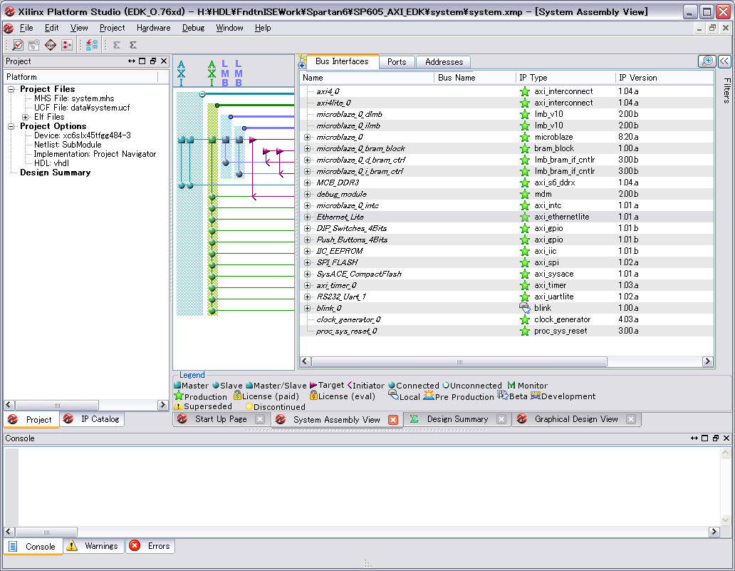Click the expand-all tree icon beside Bus Interfaces
The height and width of the screenshot is (571, 735).
[x=302, y=61]
